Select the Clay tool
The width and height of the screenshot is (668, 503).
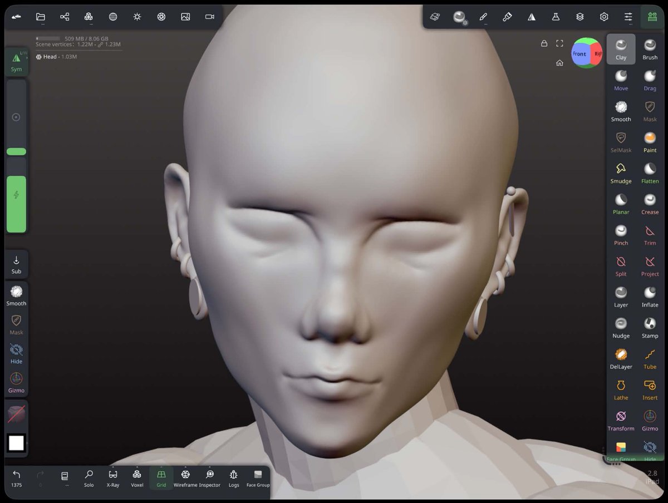coord(621,49)
